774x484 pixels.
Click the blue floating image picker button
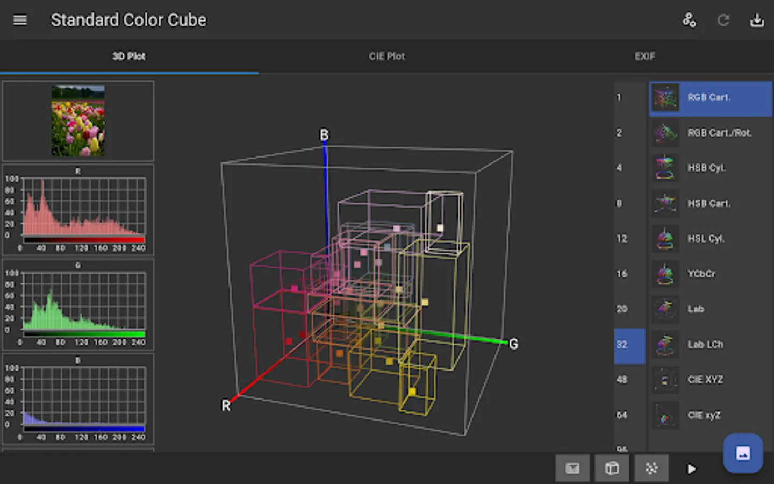743,453
